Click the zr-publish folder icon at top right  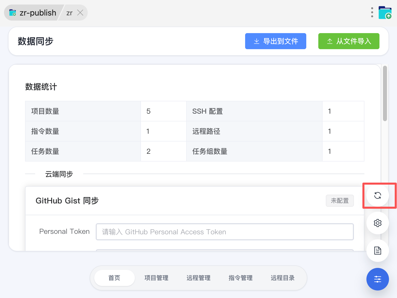pyautogui.click(x=385, y=13)
